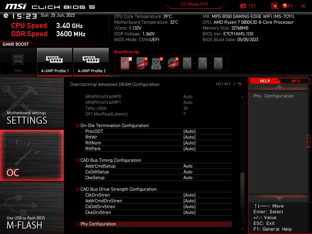Enable A-XMP Profile 1
The width and height of the screenshot is (312, 234).
point(55,62)
